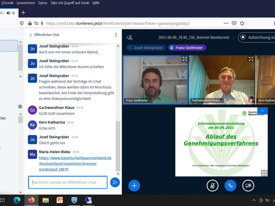This screenshot has height=206, width=275.
Task: Click Marie-Helen Rieke Ma avatar
Action: tap(33, 154)
